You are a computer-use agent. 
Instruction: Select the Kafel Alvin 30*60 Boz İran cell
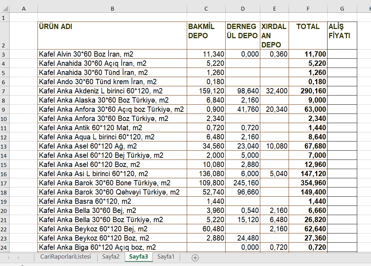coord(112,54)
